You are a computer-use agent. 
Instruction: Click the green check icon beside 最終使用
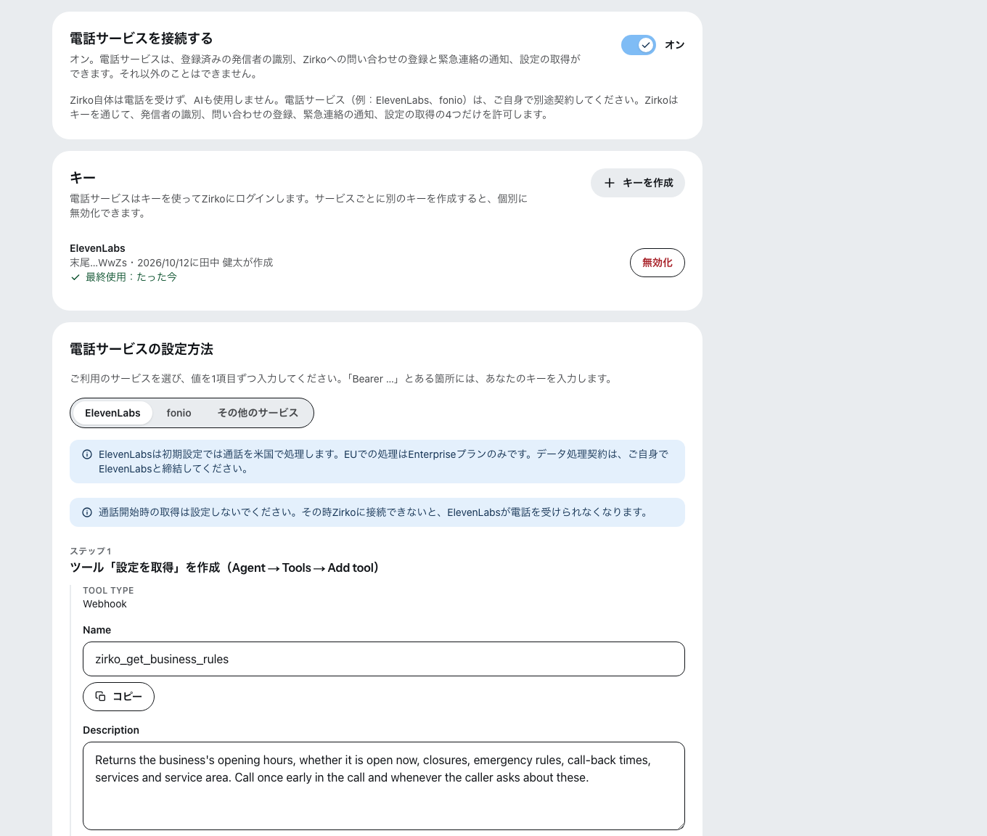tap(75, 277)
